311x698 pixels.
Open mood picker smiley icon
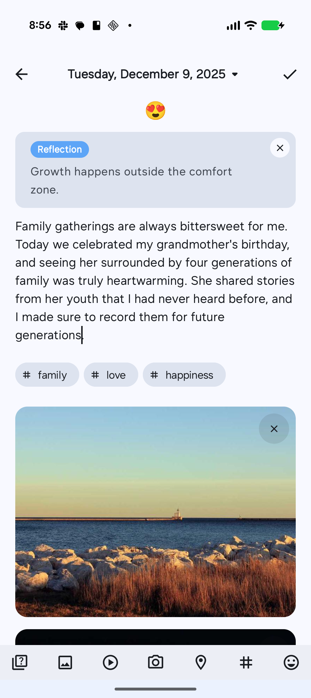(291, 662)
